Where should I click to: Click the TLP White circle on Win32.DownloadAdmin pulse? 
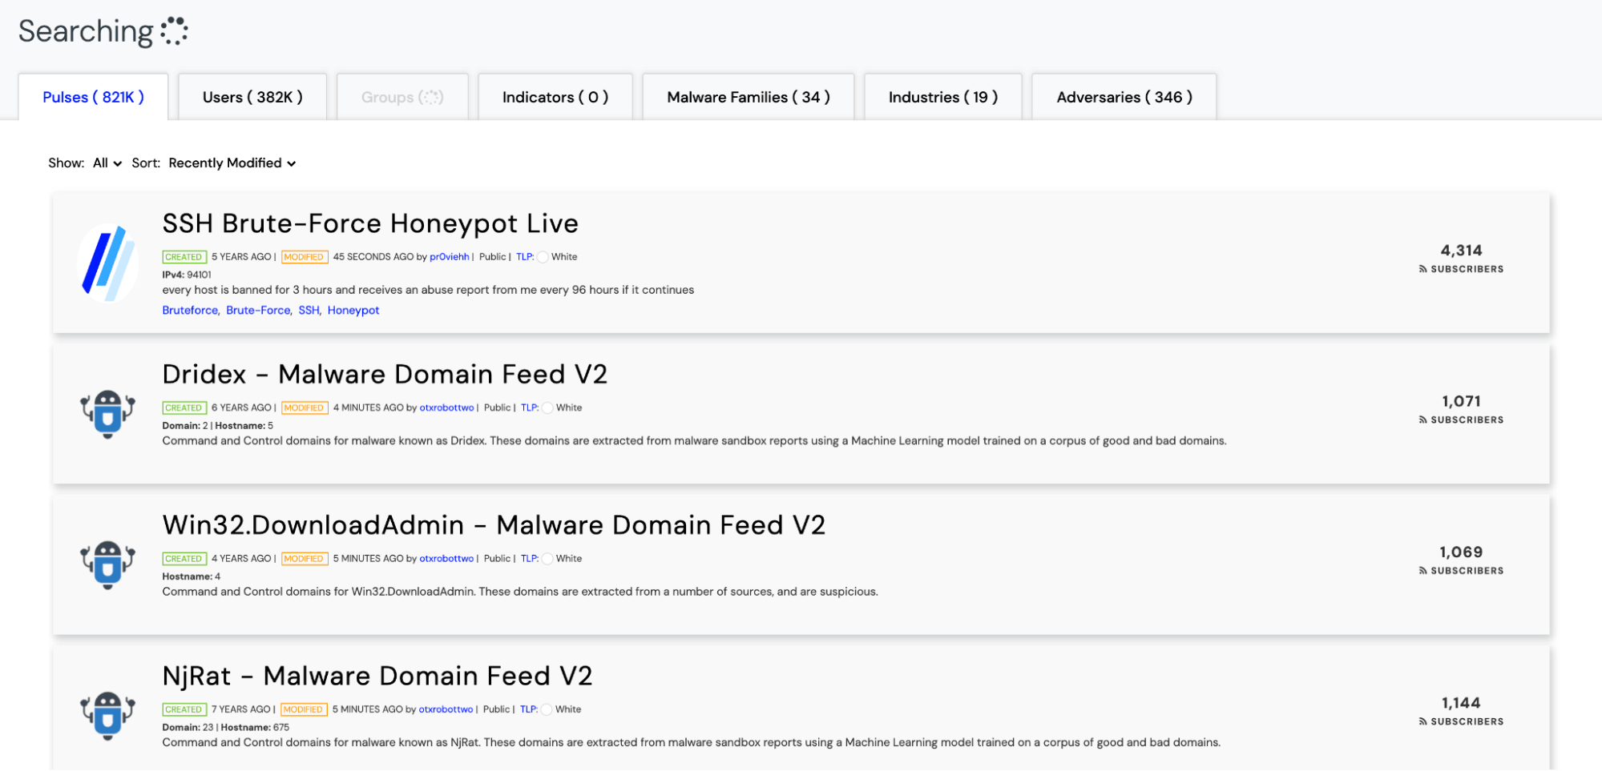tap(548, 559)
